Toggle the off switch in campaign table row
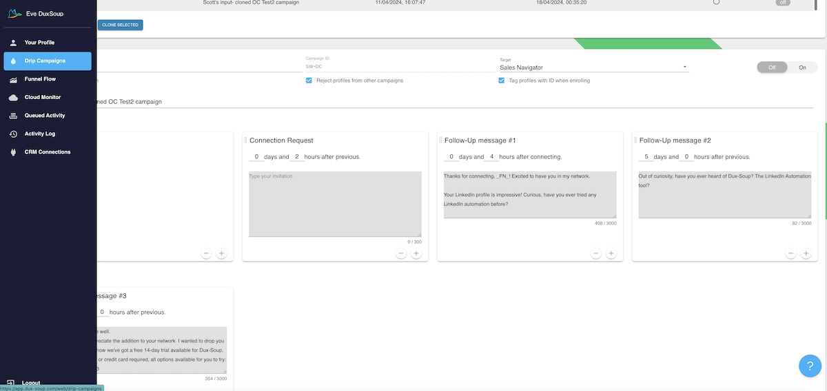This screenshot has width=827, height=391. point(783,3)
